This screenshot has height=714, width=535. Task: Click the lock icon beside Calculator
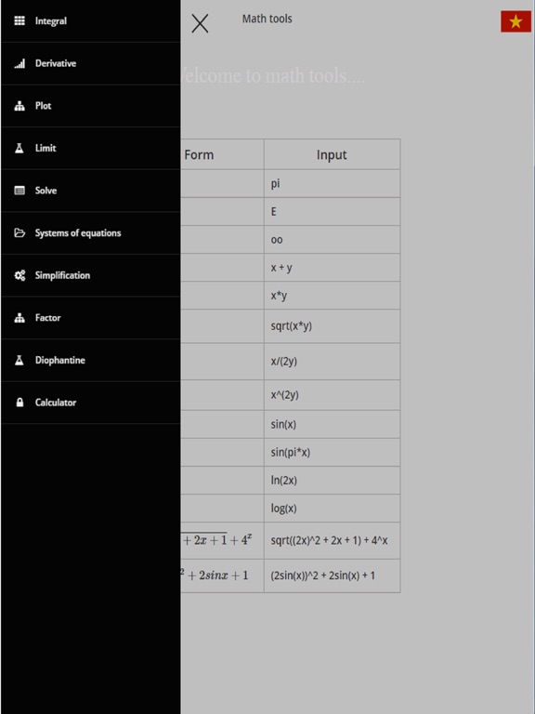pyautogui.click(x=20, y=402)
